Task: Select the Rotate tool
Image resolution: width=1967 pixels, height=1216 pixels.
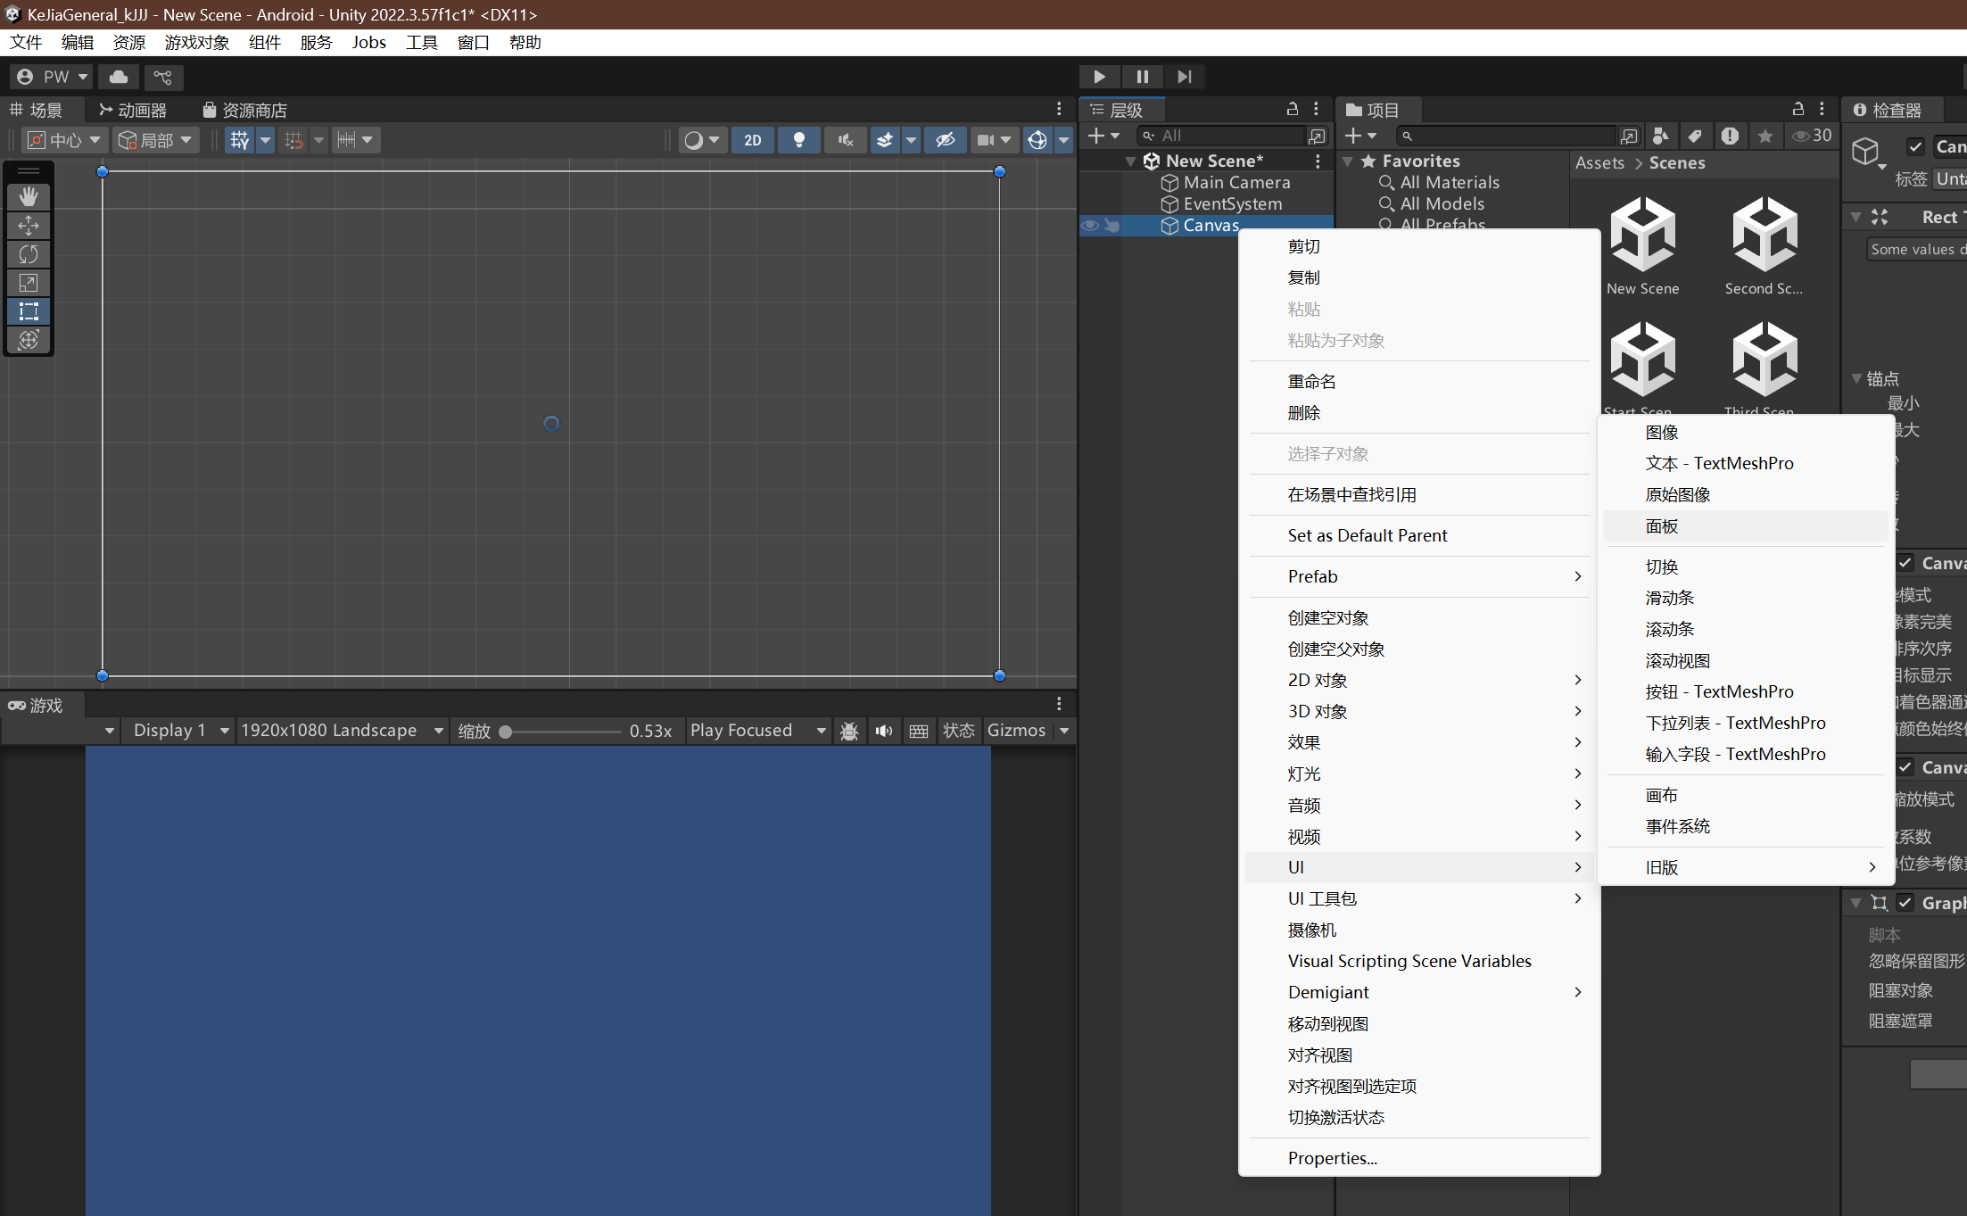Action: tap(29, 254)
